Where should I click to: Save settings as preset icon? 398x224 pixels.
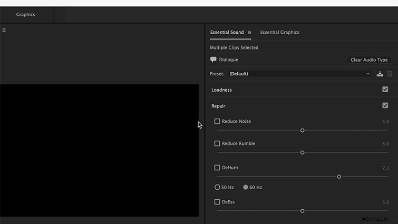tap(380, 74)
